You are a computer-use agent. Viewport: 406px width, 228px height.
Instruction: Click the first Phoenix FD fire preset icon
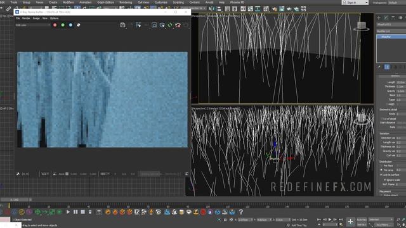(108, 212)
